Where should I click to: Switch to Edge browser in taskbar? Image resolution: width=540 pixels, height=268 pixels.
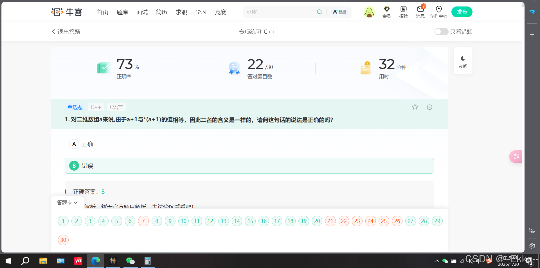click(96, 261)
